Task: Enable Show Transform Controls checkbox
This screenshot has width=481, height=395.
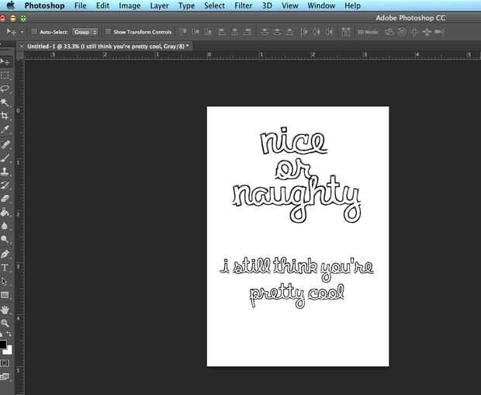Action: [108, 32]
